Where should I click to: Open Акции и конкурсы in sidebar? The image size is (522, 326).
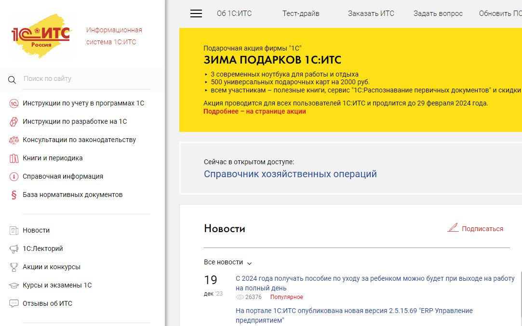tap(51, 267)
